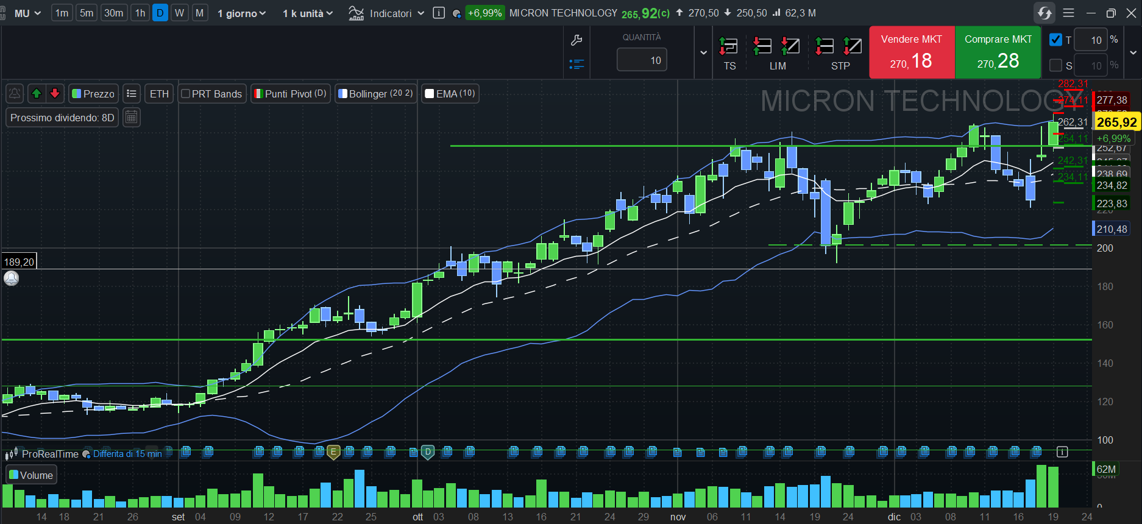
Task: Click the Quantità input field
Action: [x=642, y=60]
